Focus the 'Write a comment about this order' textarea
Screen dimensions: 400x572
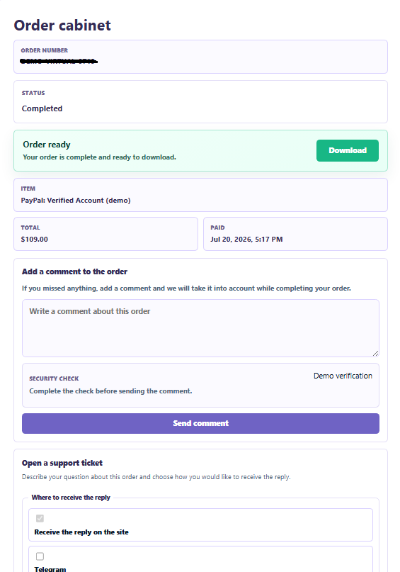200,328
